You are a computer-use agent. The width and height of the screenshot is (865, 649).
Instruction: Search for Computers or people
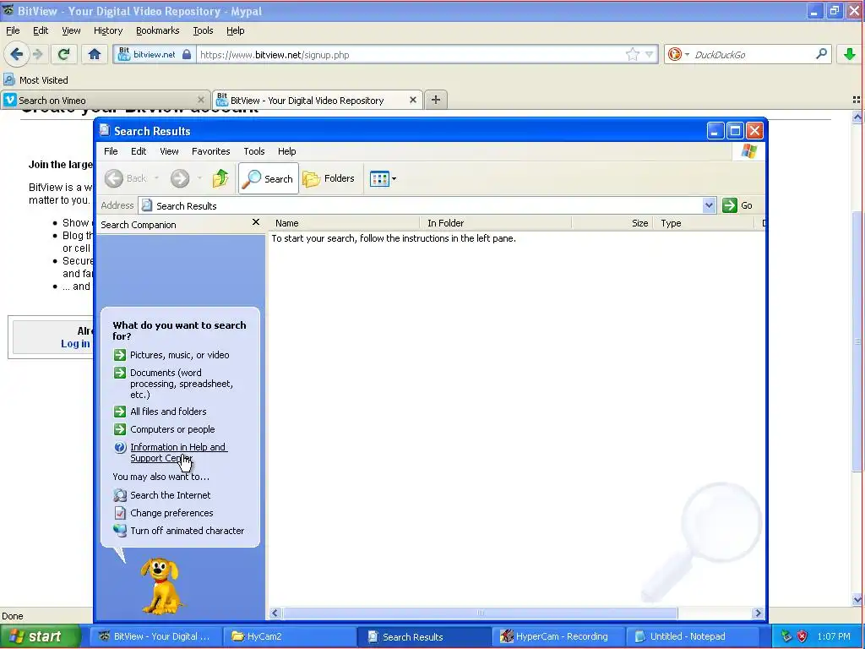point(172,428)
